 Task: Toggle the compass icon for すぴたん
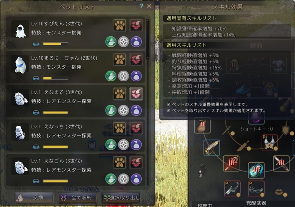point(124,42)
